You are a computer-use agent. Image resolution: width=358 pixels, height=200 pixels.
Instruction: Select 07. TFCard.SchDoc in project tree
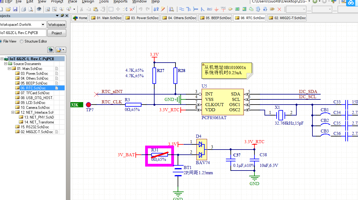click(35, 93)
